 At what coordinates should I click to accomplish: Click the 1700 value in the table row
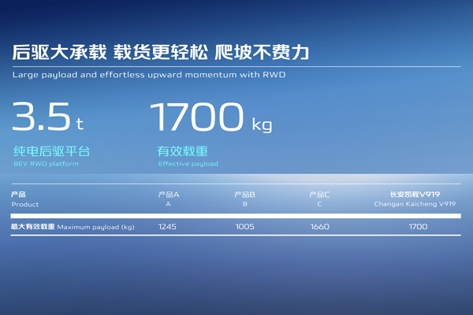[418, 227]
